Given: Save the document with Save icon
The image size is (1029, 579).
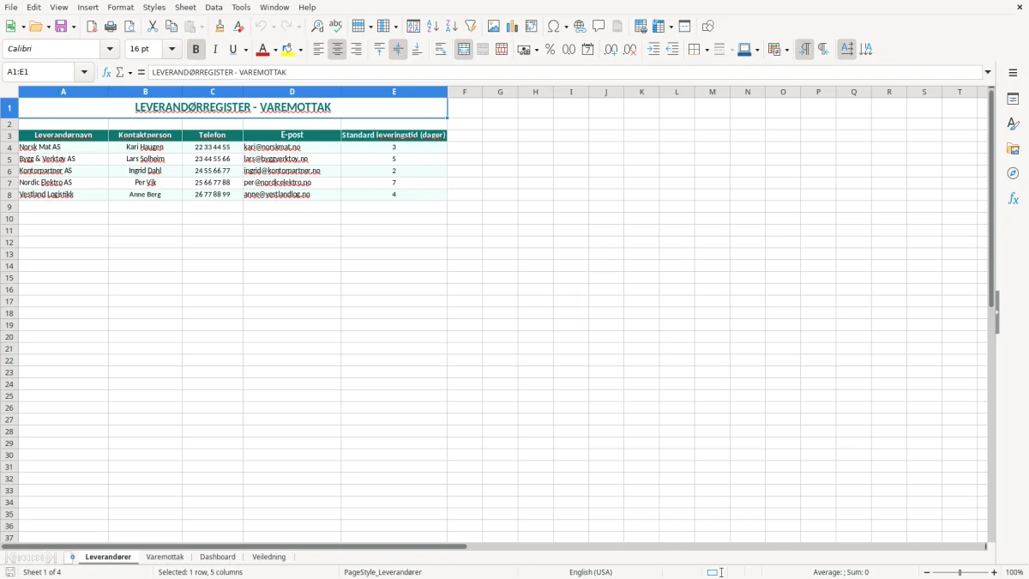Looking at the screenshot, I should click(62, 27).
